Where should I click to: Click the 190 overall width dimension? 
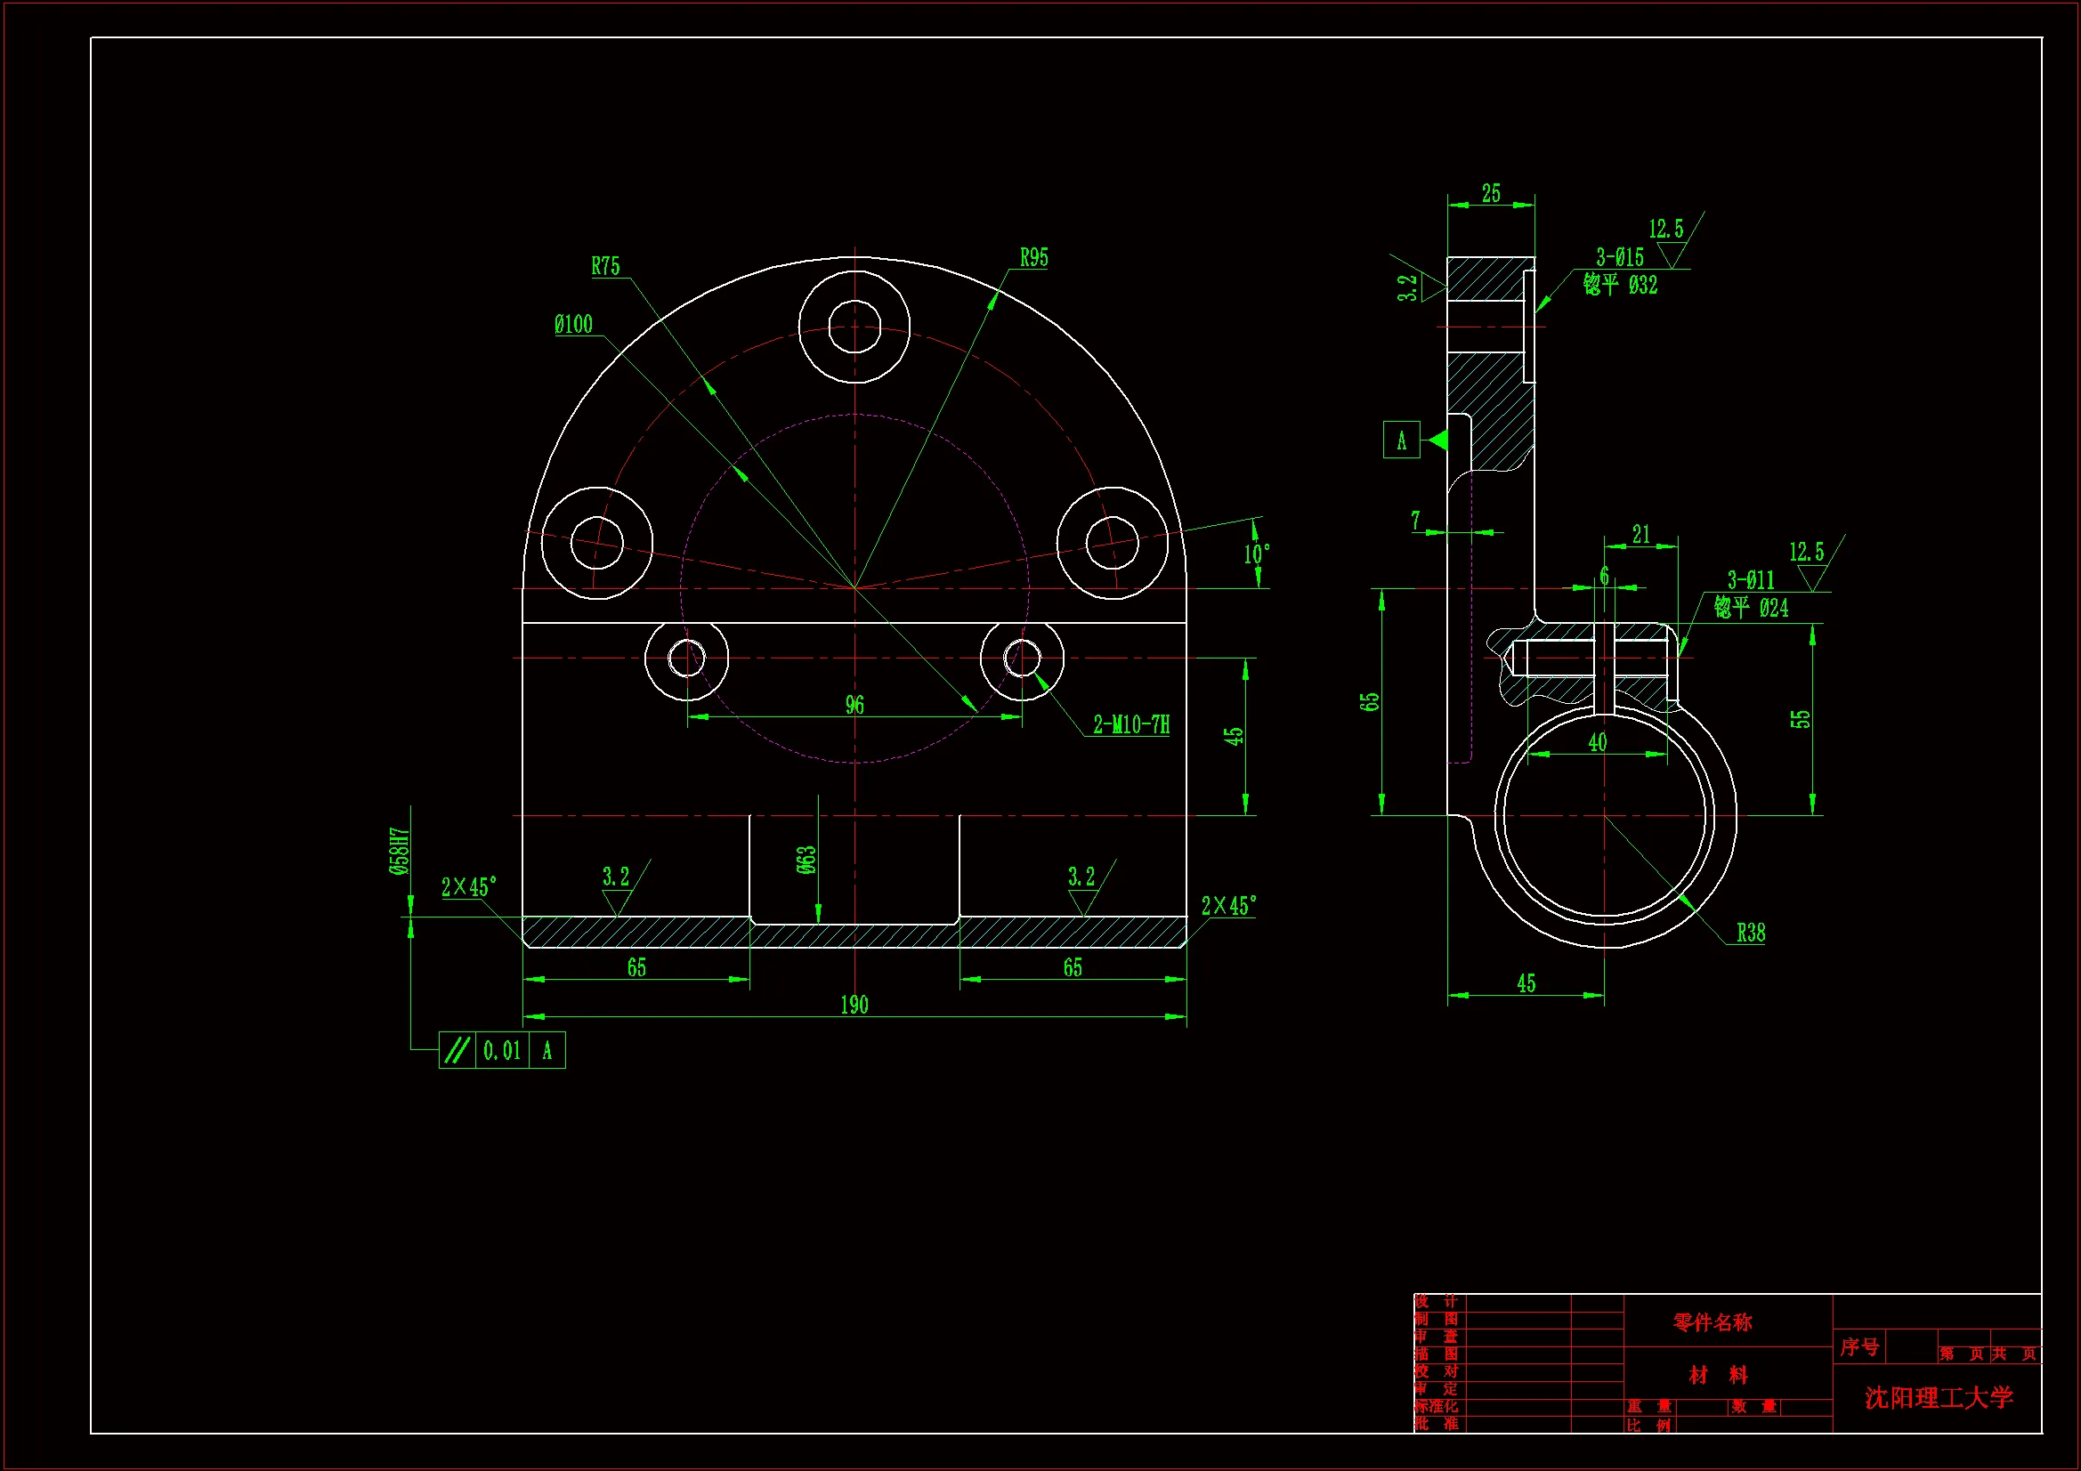(x=854, y=1004)
